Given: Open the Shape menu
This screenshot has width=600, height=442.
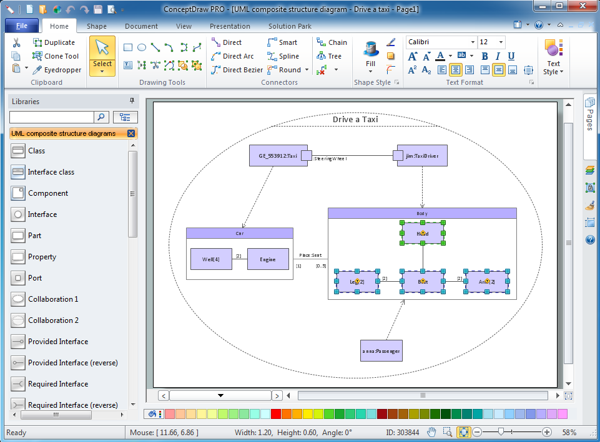Looking at the screenshot, I should tap(96, 26).
